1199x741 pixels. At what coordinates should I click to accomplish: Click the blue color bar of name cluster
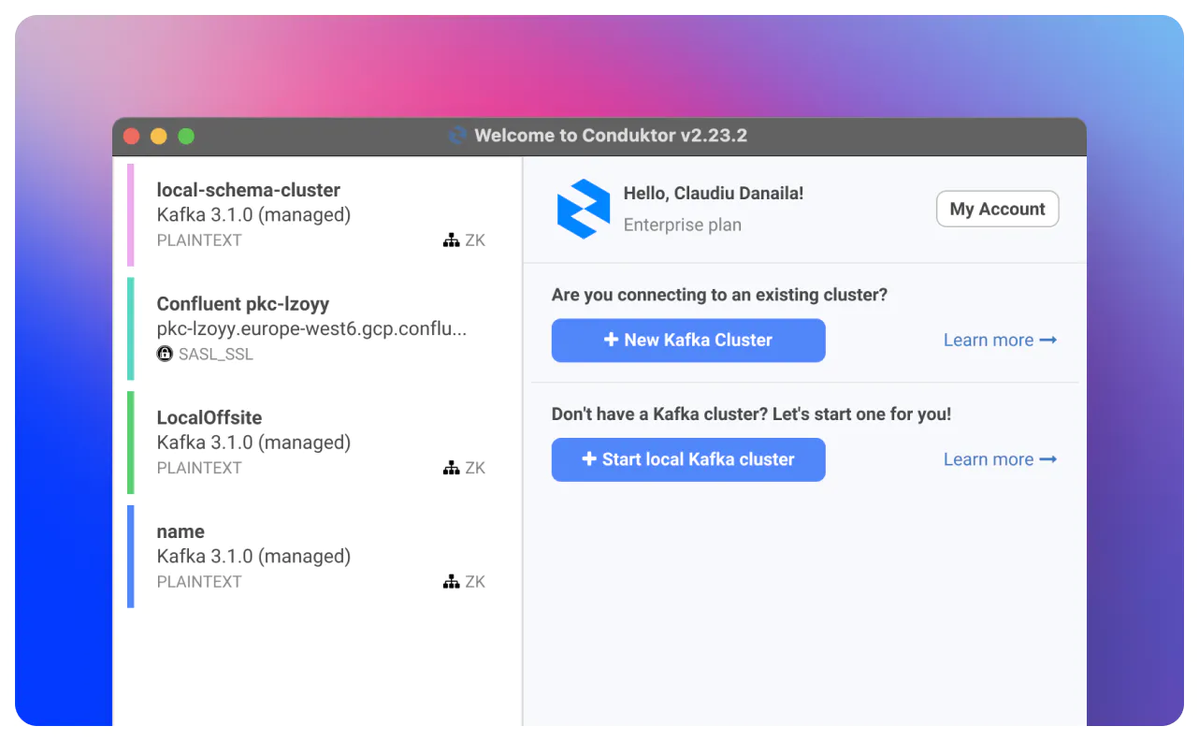(131, 557)
